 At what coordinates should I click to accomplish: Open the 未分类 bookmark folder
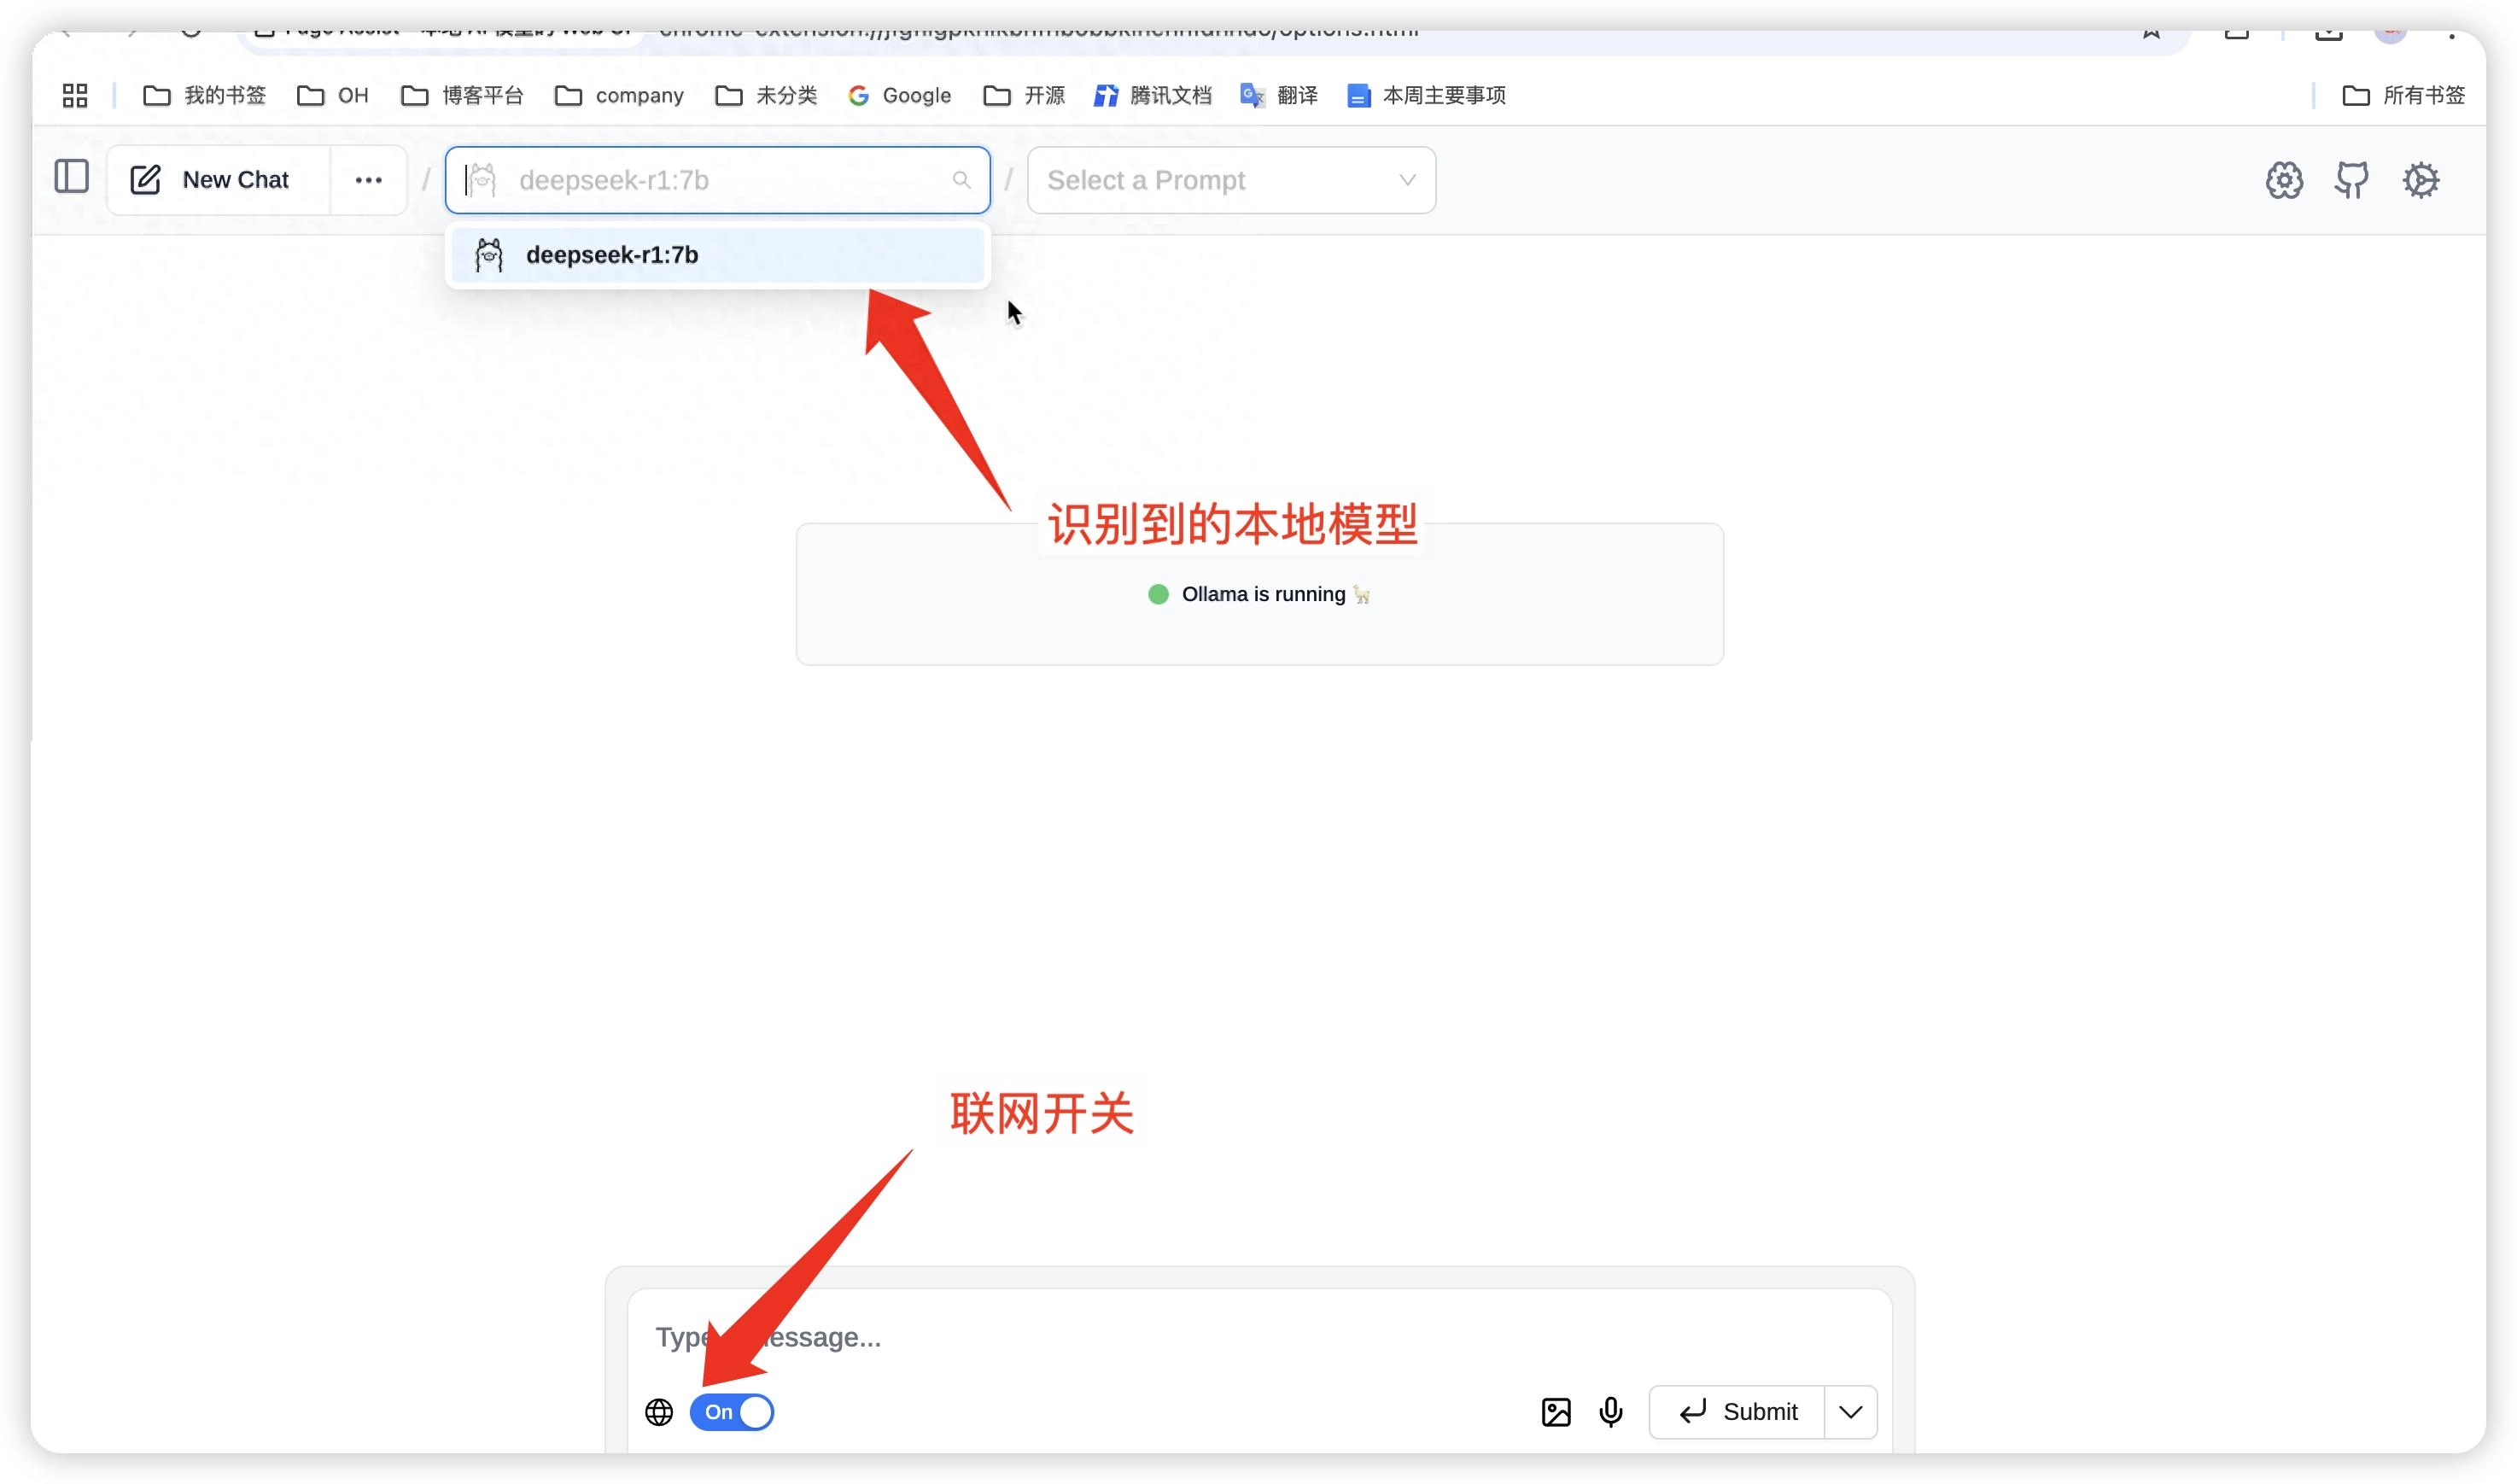(x=766, y=95)
